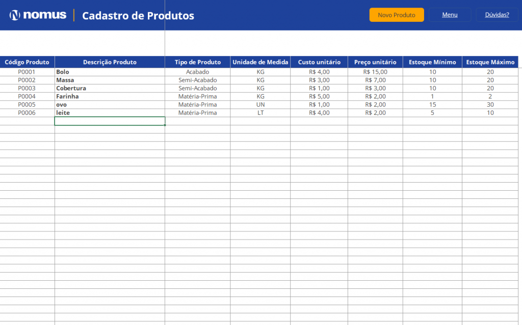This screenshot has height=325, width=522.
Task: Open the Menu link
Action: tap(449, 15)
